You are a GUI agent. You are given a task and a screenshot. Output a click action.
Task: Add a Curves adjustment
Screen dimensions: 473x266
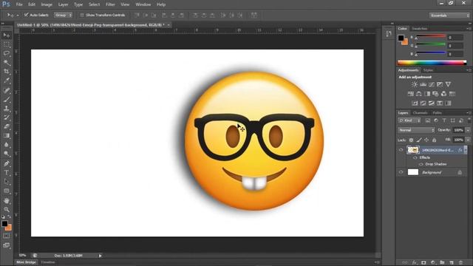click(x=432, y=84)
